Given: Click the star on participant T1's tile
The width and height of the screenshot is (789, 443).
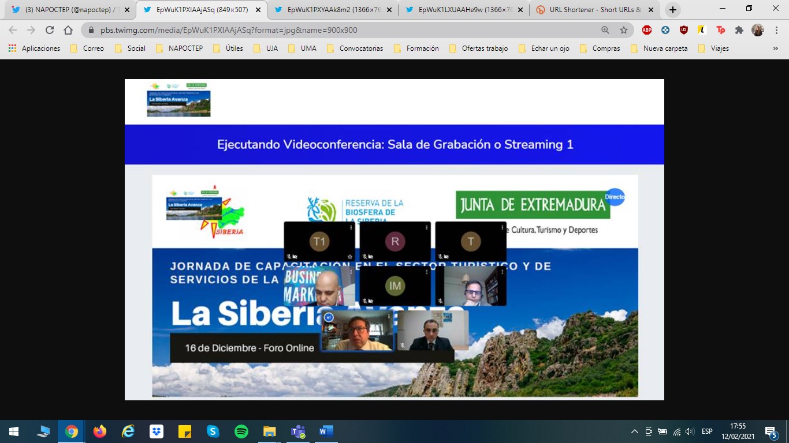Looking at the screenshot, I should pyautogui.click(x=350, y=257).
